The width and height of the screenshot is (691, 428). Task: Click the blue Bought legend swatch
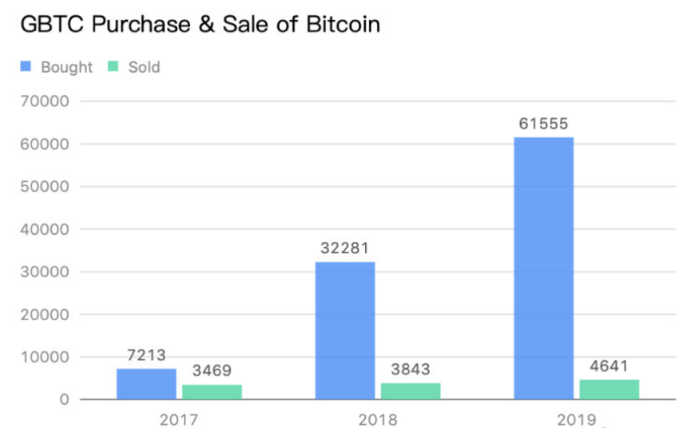point(26,66)
